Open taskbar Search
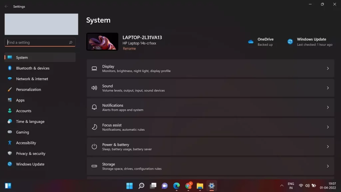Screen dimensions: 341x192 pos(141,186)
